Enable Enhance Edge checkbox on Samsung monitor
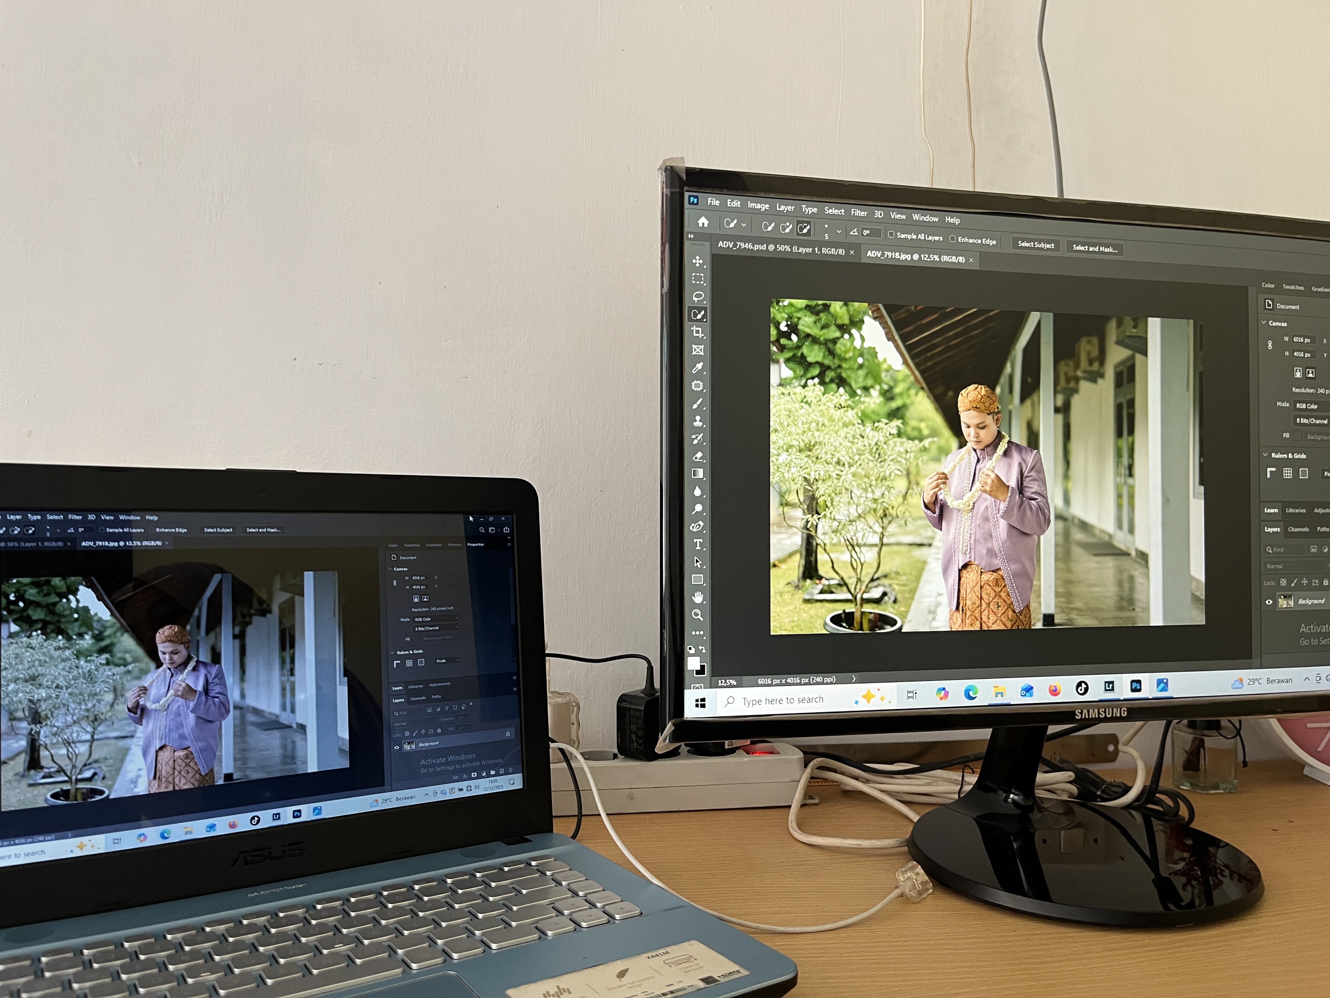The image size is (1330, 998). [952, 239]
